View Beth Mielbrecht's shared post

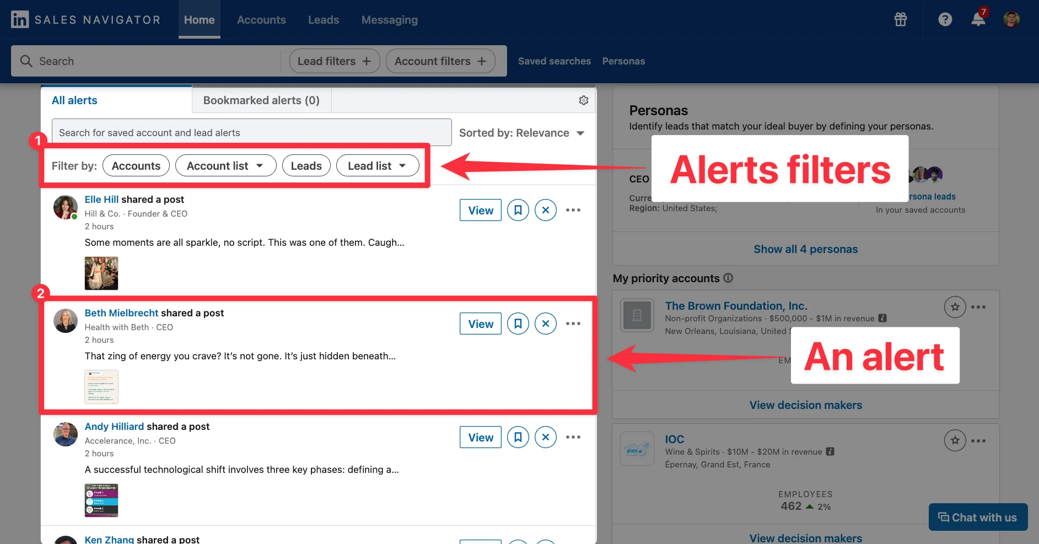point(481,324)
